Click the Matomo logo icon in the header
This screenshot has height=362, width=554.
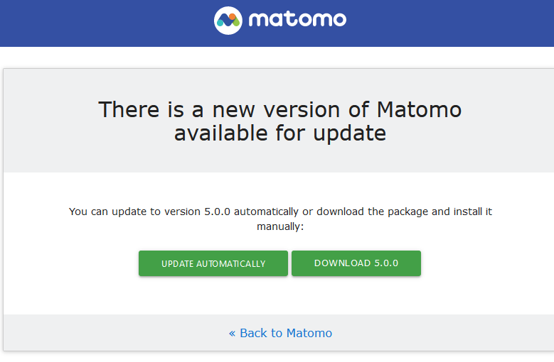[228, 20]
